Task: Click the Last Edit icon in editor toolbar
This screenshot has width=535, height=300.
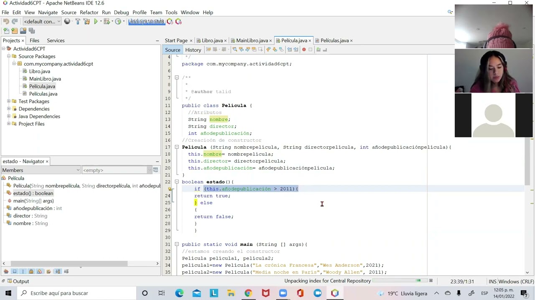Action: pyautogui.click(x=208, y=50)
